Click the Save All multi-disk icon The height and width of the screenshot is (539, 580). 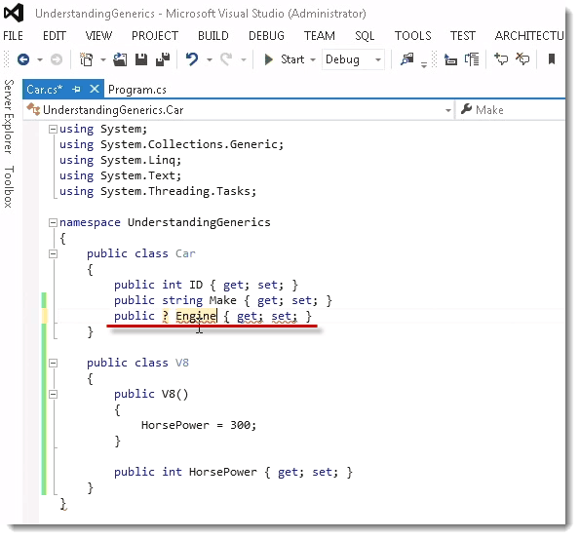[163, 59]
